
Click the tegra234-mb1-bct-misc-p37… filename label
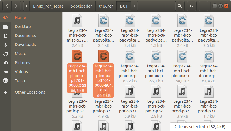(77, 35)
